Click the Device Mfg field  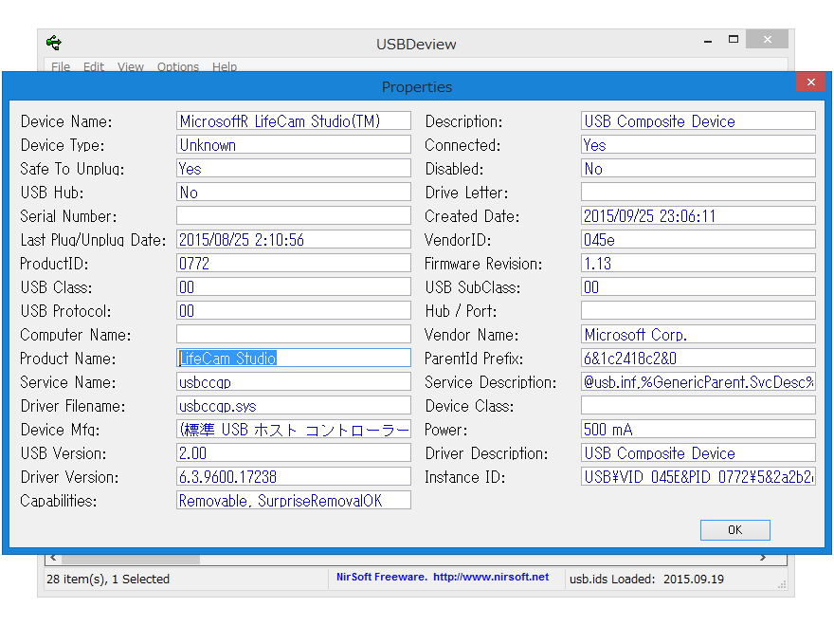[294, 429]
